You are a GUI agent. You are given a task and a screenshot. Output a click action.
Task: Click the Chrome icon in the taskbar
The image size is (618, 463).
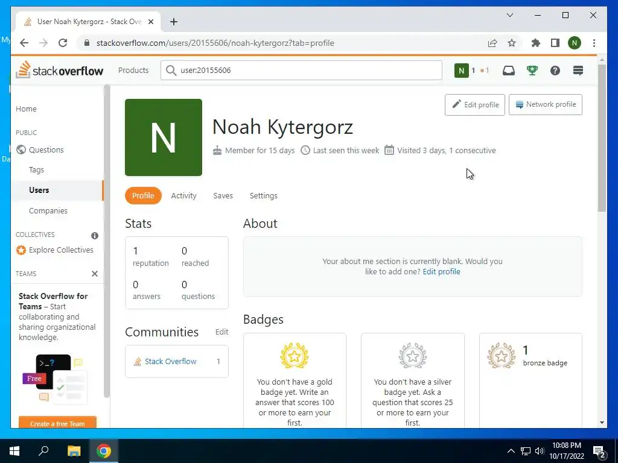(104, 451)
